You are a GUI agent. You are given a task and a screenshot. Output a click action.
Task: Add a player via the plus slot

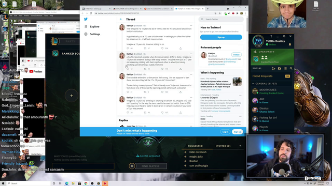[x=72, y=96]
